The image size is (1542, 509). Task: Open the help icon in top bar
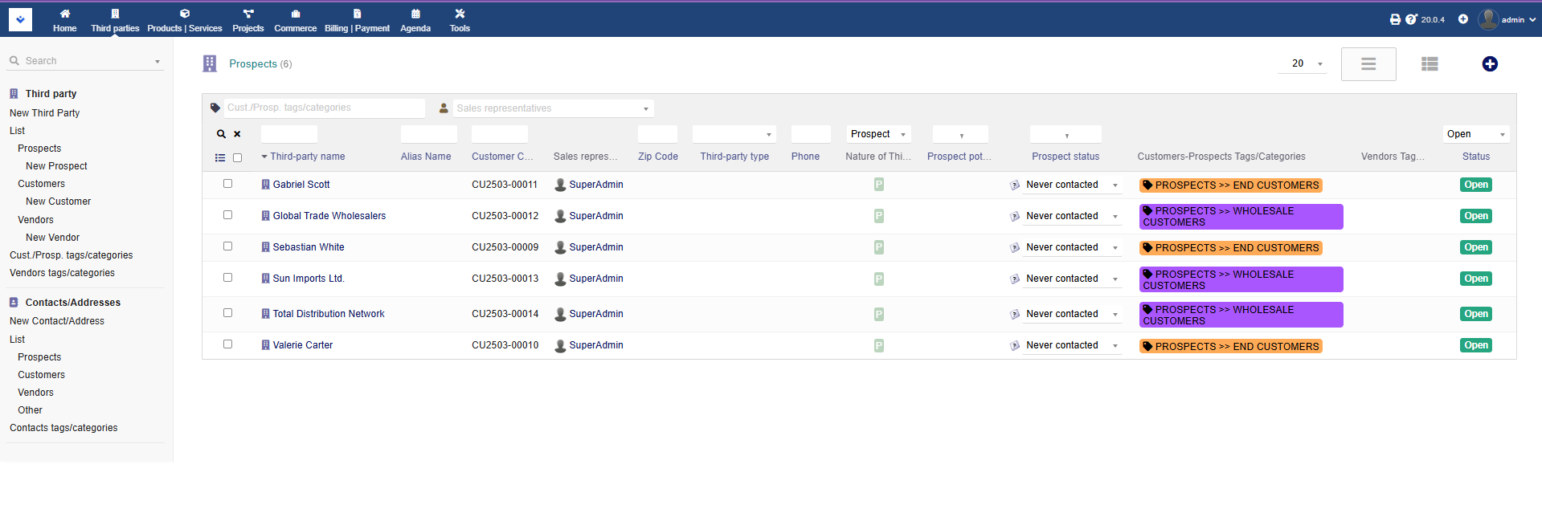click(x=1410, y=19)
